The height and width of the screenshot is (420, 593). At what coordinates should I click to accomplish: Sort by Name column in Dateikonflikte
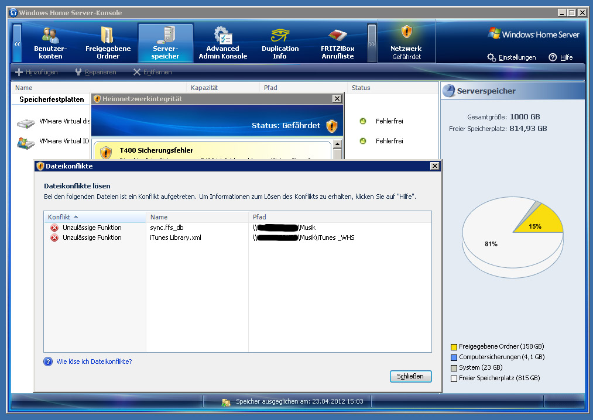197,217
